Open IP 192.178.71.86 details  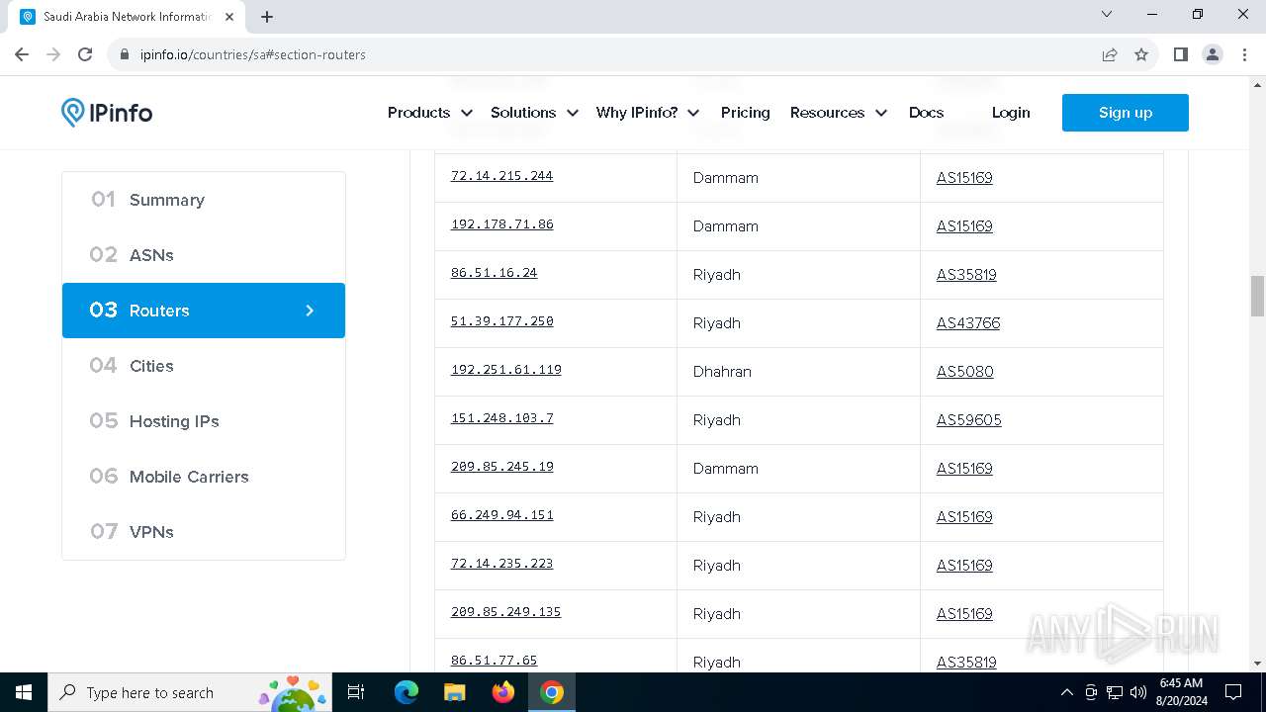(501, 224)
